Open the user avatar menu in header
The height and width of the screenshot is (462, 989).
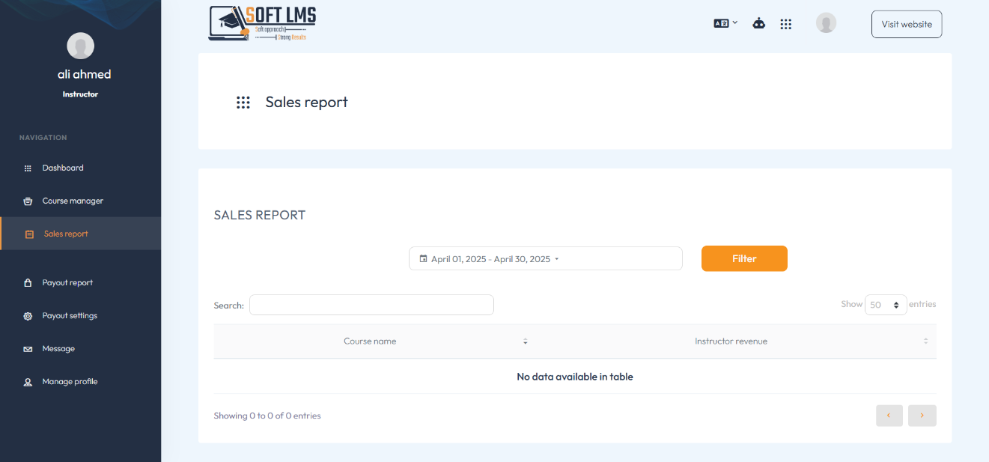[826, 23]
